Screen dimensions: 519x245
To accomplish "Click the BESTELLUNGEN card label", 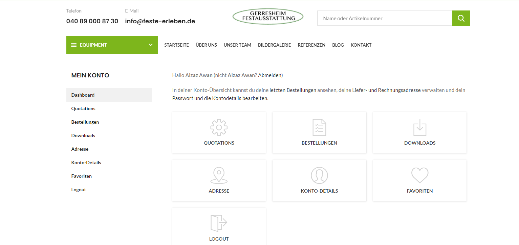I will click(319, 143).
